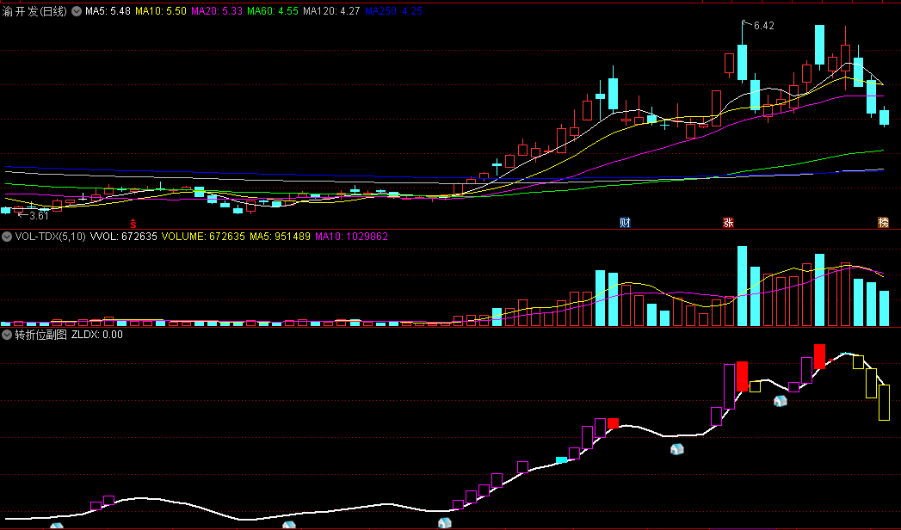
Task: Select the 转折位副图 indicator name
Action: [x=40, y=334]
